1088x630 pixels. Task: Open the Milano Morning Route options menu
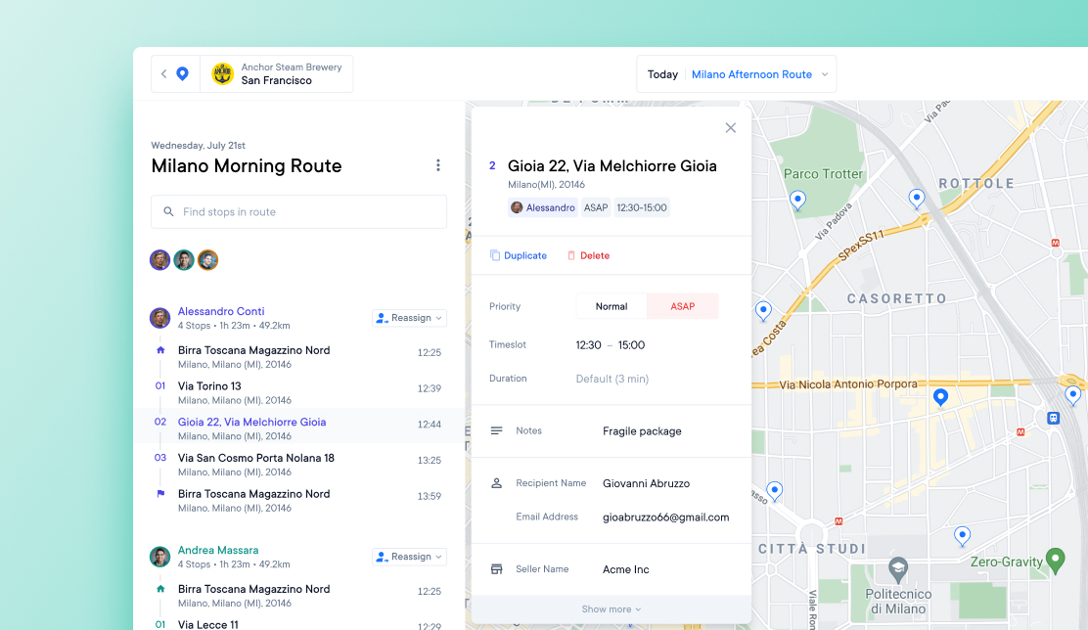coord(438,164)
